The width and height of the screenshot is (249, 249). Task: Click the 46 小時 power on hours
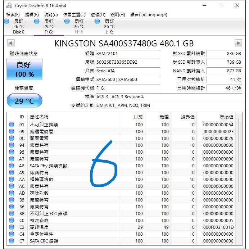[x=224, y=88]
